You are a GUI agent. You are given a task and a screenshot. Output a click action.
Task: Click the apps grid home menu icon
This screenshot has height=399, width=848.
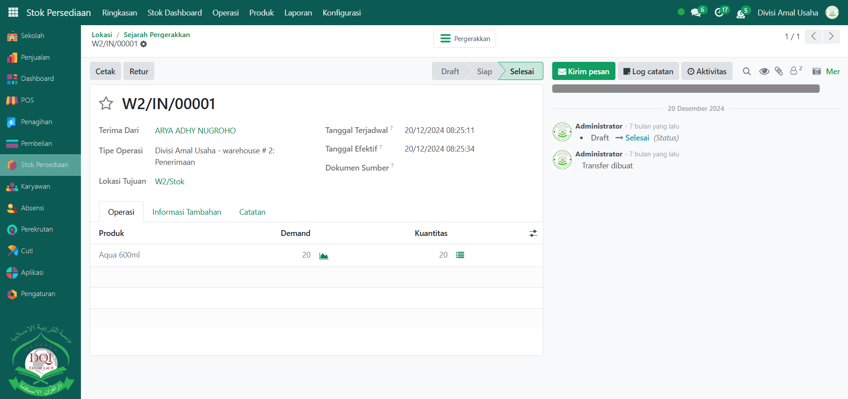tap(13, 12)
